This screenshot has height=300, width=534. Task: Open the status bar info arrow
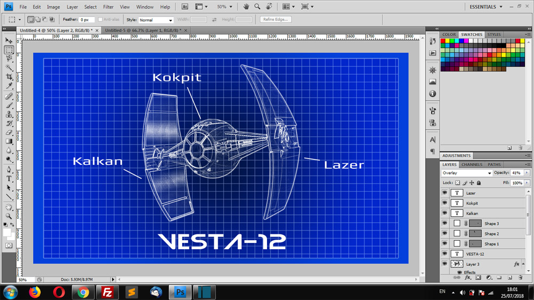(113, 280)
